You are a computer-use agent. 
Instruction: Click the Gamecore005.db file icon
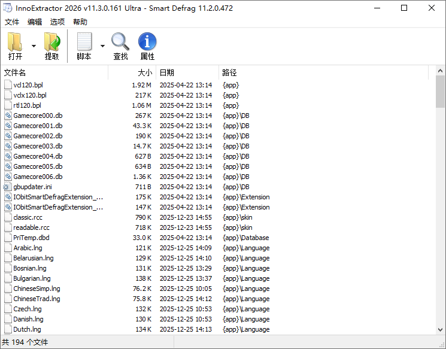pyautogui.click(x=8, y=166)
